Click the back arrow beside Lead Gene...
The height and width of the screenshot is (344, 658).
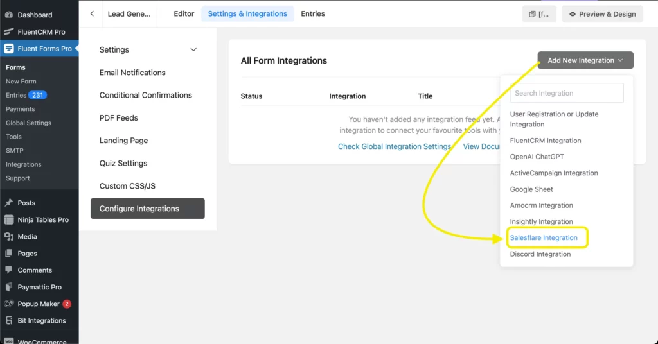92,14
